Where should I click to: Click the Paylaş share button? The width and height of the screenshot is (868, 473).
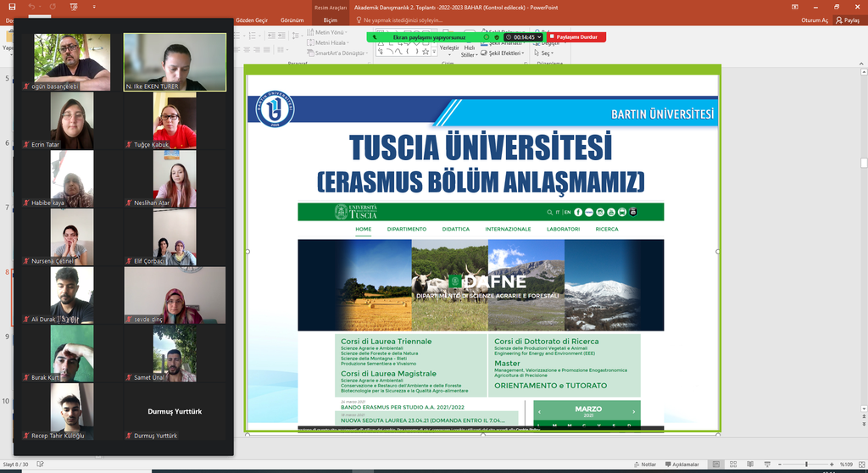[x=848, y=20]
